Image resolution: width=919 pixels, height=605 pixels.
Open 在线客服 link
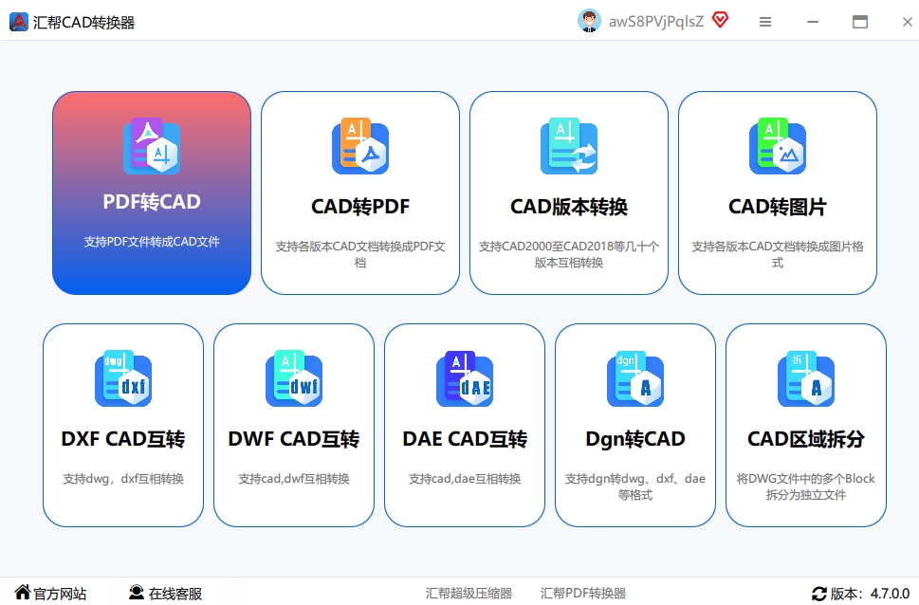(175, 594)
